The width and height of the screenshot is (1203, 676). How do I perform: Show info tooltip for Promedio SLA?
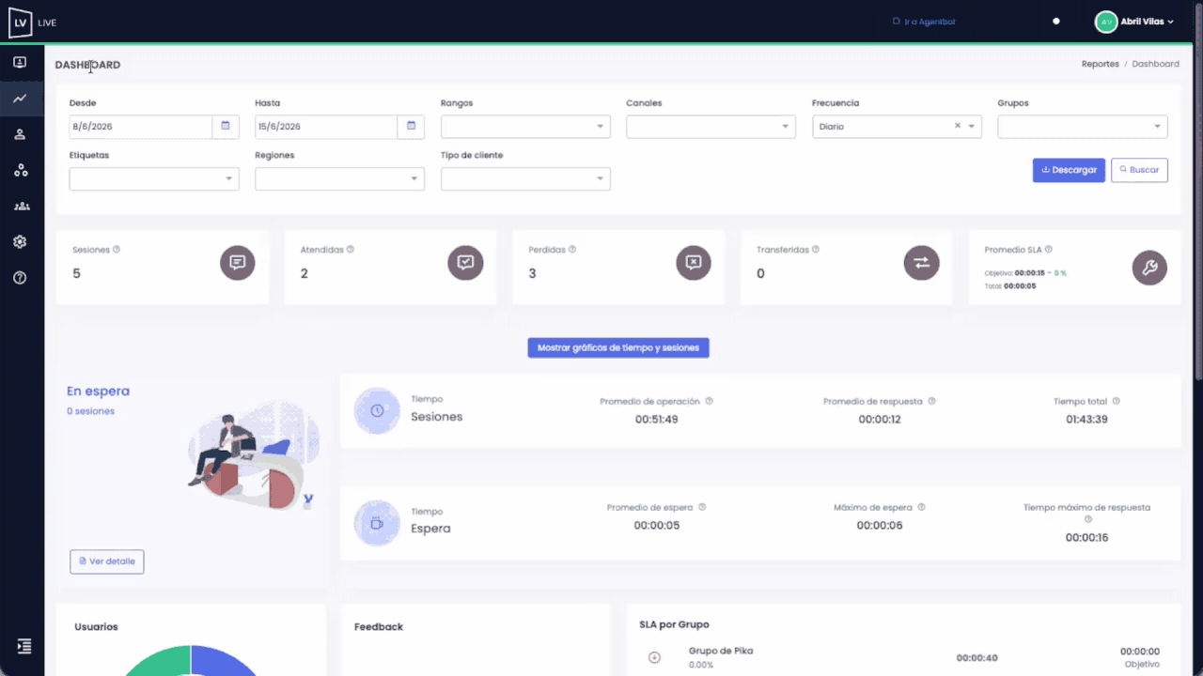point(1049,250)
